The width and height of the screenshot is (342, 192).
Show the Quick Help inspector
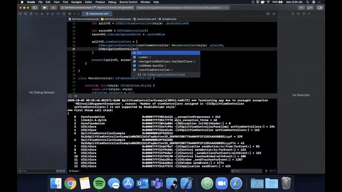coord(304,14)
